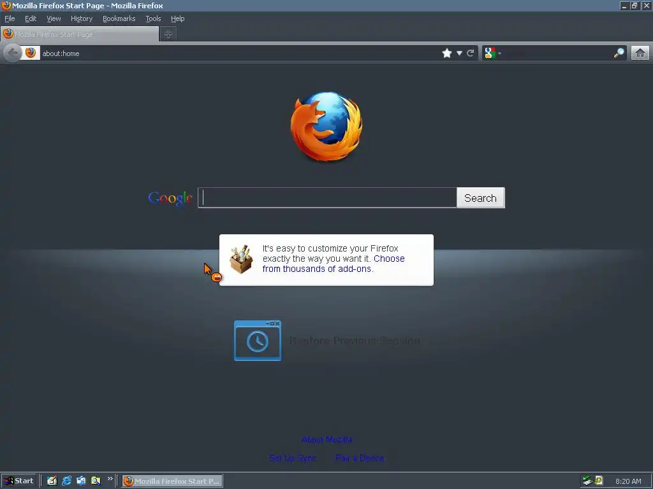Viewport: 653px width, 489px height.
Task: Click the toolbar search box field
Action: click(x=557, y=53)
